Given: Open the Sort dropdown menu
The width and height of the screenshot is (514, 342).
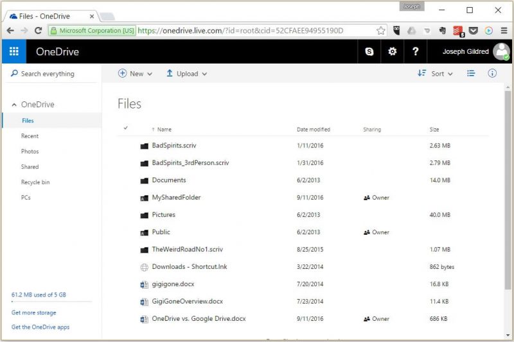Looking at the screenshot, I should coord(435,74).
